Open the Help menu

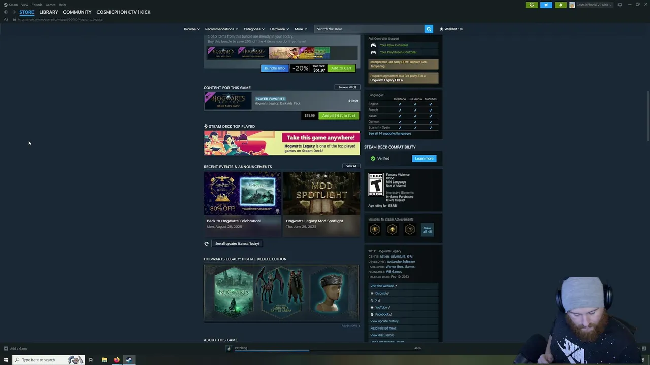coord(62,5)
